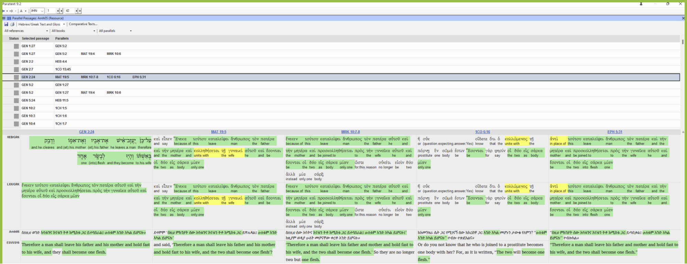Open the All parallels filter menu
The height and width of the screenshot is (264, 687).
(115, 31)
